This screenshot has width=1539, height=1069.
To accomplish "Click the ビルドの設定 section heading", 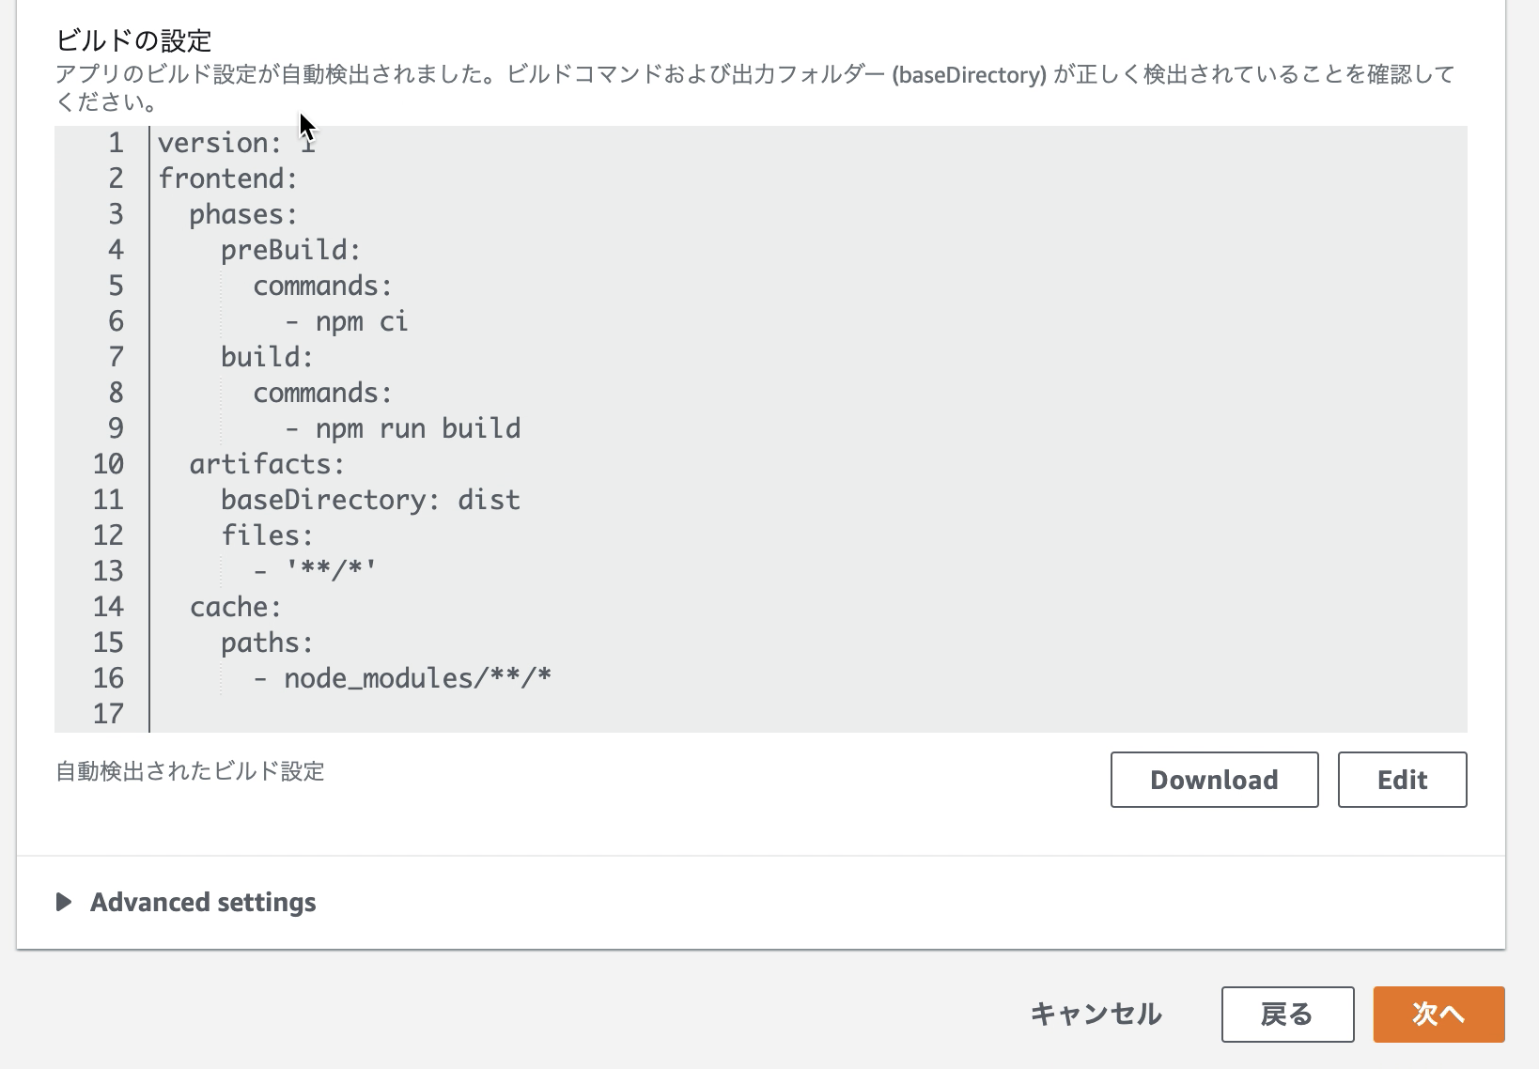I will [134, 40].
